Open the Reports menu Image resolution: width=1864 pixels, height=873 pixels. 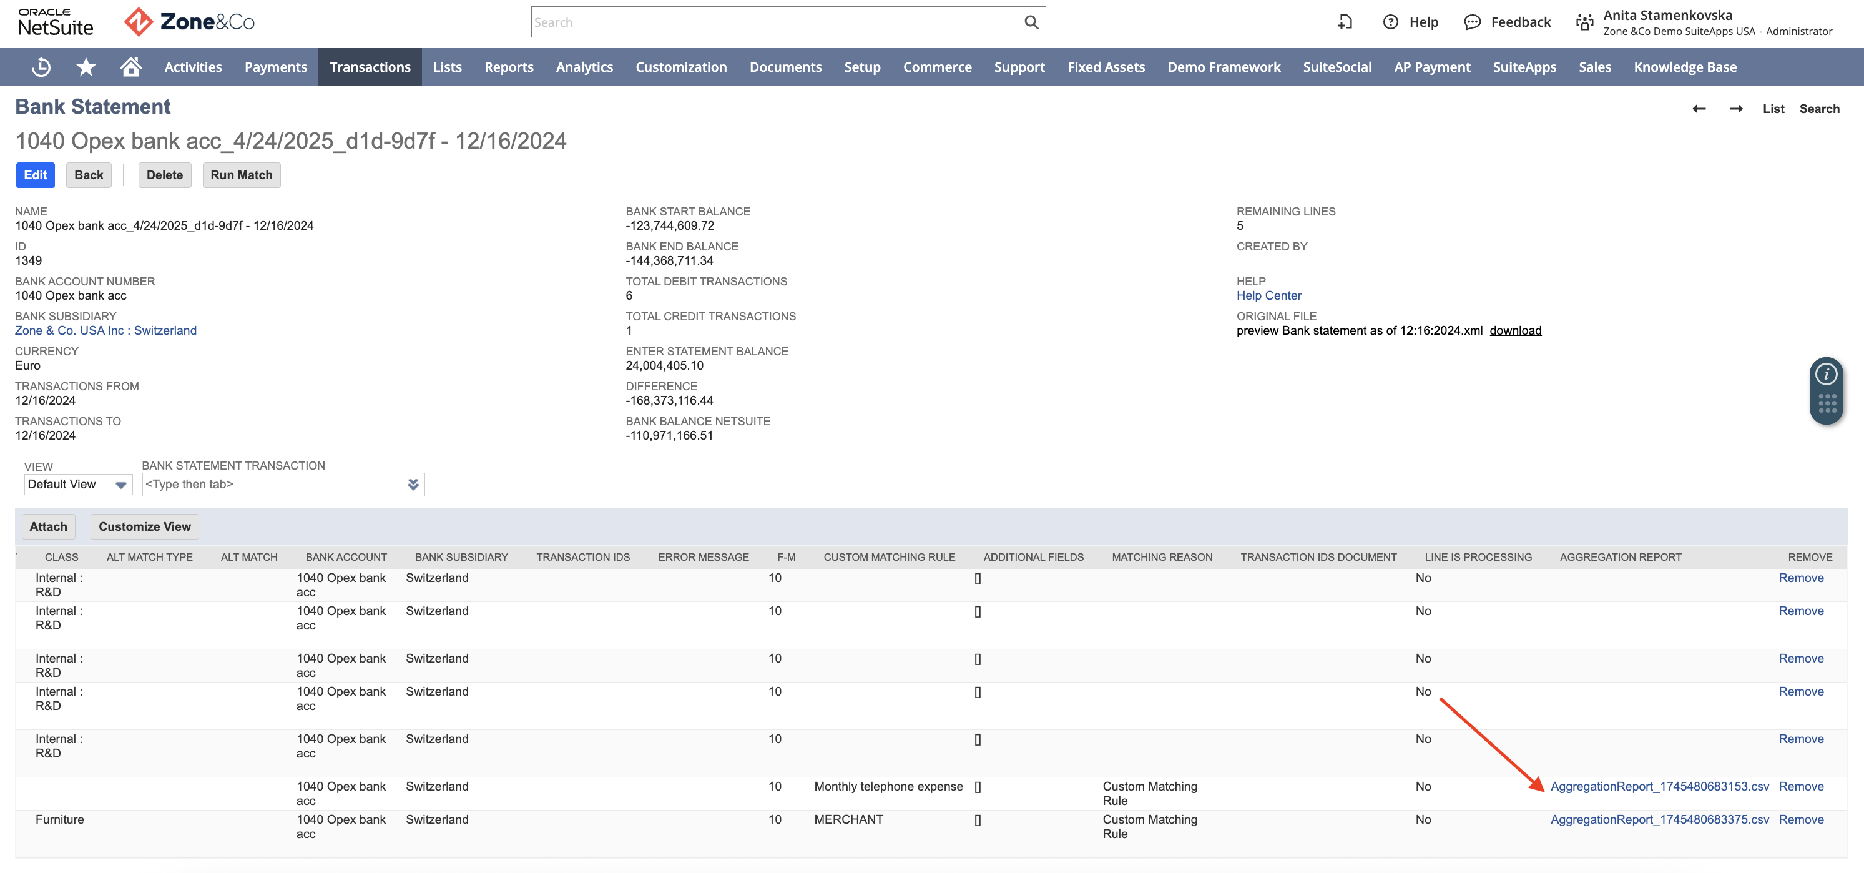click(509, 67)
